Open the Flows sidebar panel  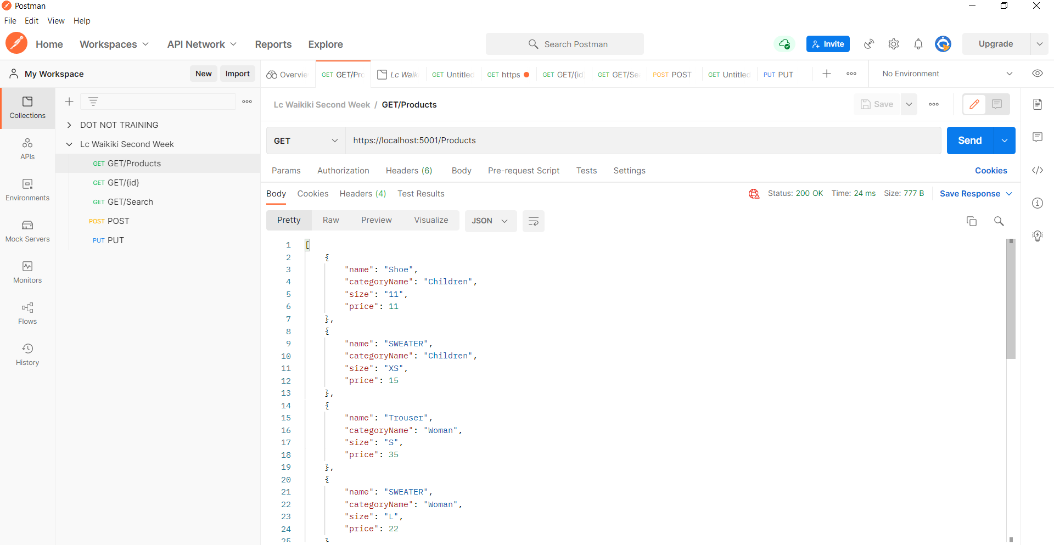click(x=27, y=313)
